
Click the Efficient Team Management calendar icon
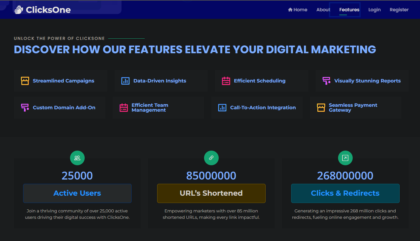pos(124,108)
